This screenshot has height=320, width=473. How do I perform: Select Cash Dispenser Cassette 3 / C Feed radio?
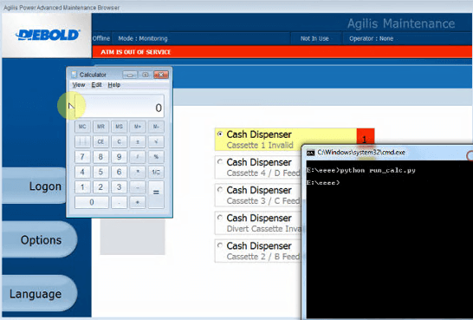click(220, 190)
